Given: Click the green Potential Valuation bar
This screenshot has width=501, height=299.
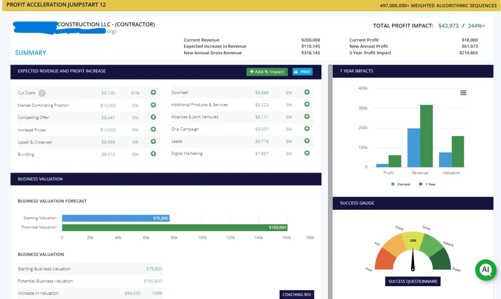Looking at the screenshot, I should click(175, 228).
